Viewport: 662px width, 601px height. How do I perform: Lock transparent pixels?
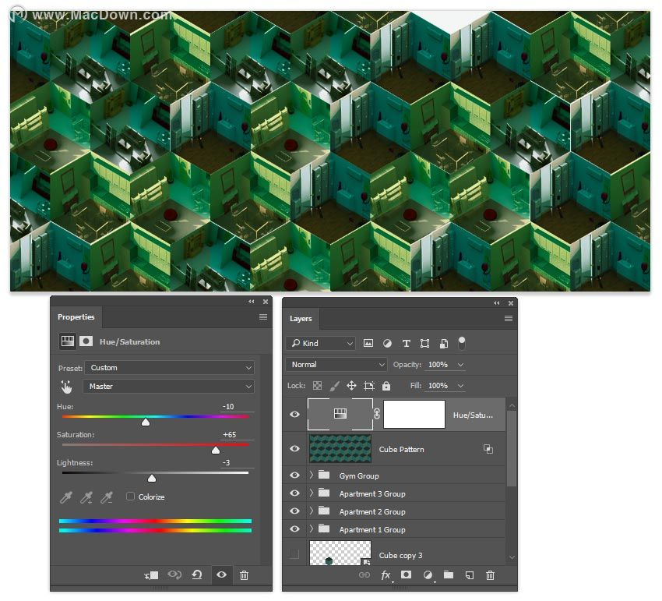tap(317, 385)
